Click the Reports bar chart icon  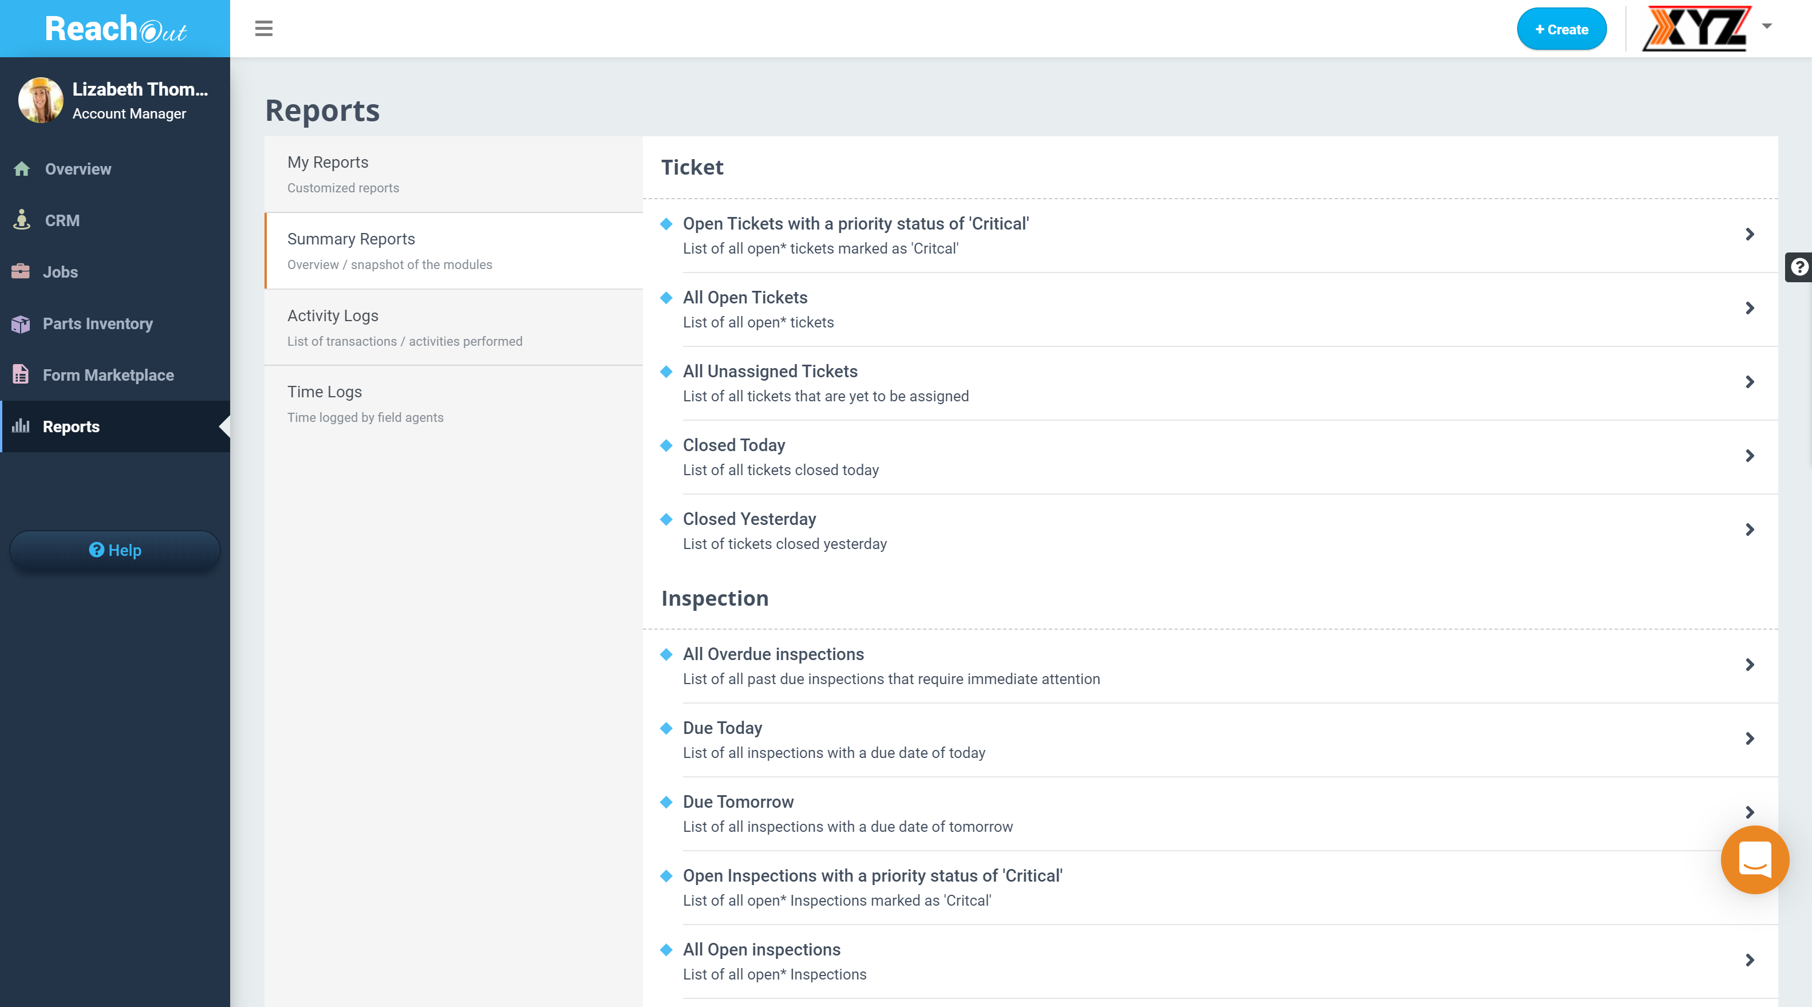(21, 426)
